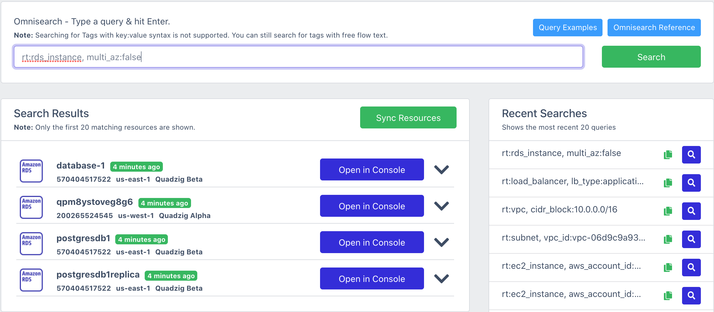Focus the Omnisearch query input field
Image resolution: width=714 pixels, height=312 pixels.
[x=298, y=57]
